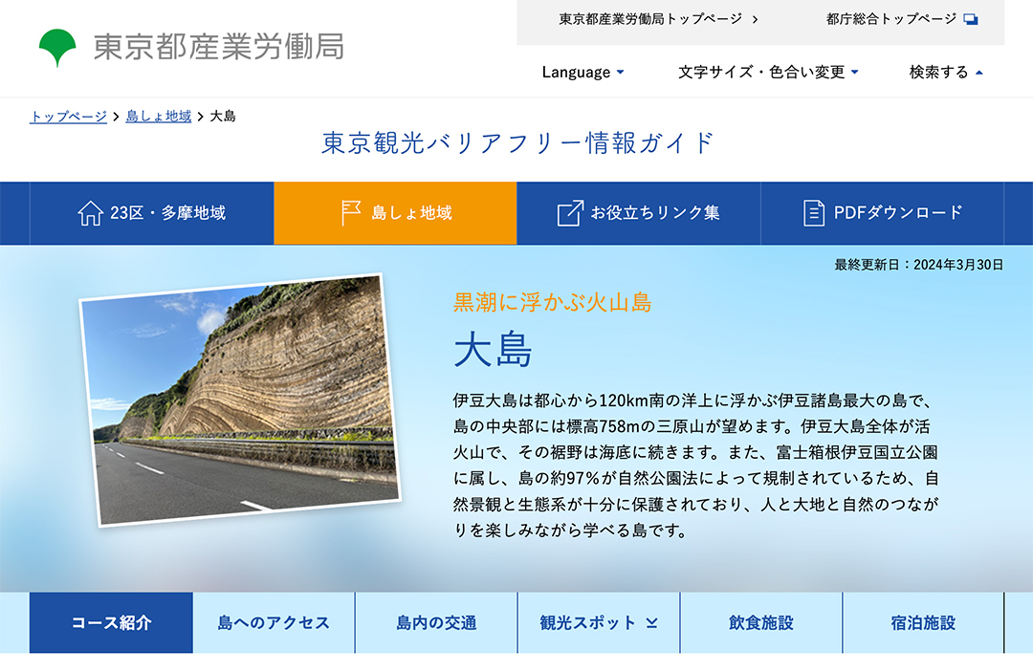Open the 島内の交通 tab

coord(436,623)
